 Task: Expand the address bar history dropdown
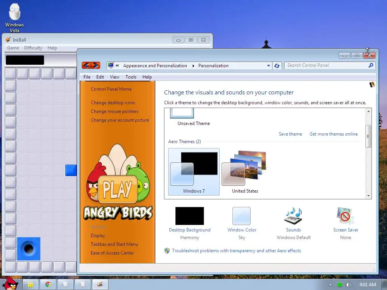(x=269, y=66)
